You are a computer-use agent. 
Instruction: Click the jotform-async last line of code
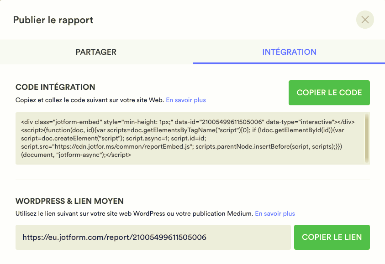76,155
